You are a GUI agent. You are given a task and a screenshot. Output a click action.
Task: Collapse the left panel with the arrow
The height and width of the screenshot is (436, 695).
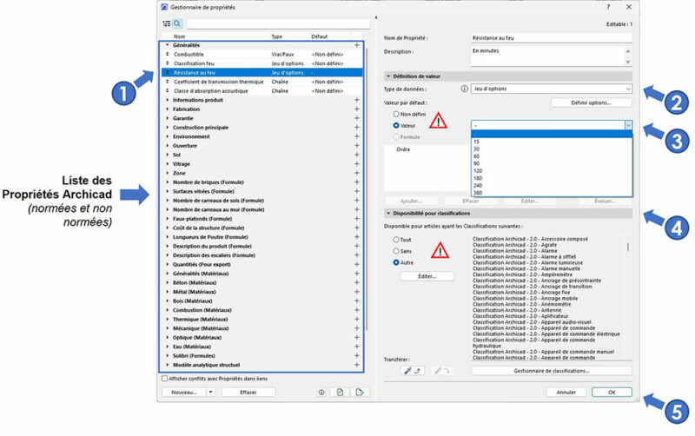pyautogui.click(x=376, y=17)
